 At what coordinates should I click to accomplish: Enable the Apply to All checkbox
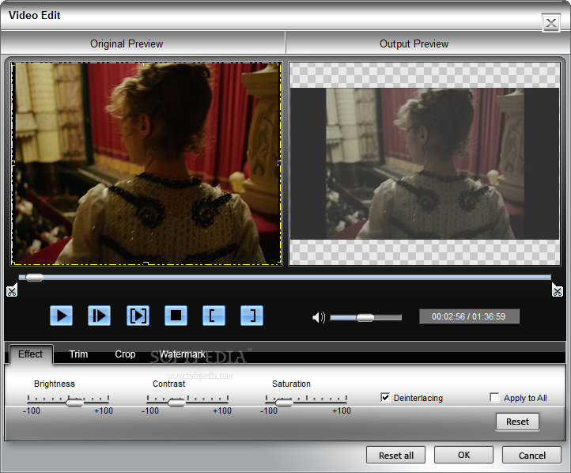coord(494,397)
